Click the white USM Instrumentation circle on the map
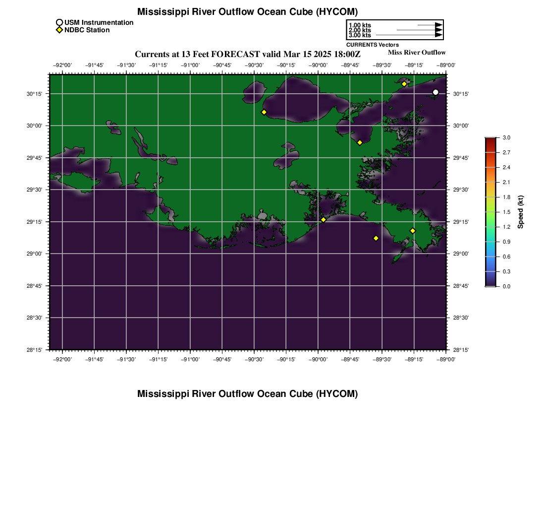Image resolution: width=545 pixels, height=521 pixels. (x=436, y=92)
